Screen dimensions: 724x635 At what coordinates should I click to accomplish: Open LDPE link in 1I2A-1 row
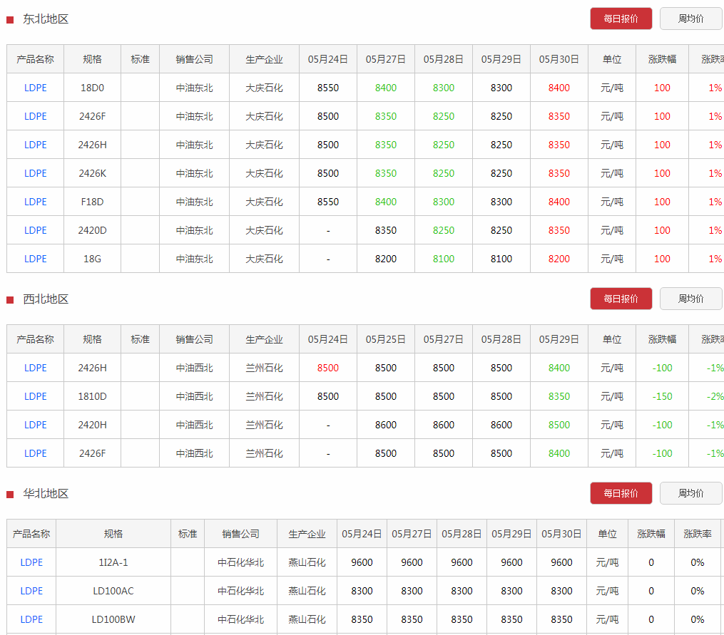(31, 563)
